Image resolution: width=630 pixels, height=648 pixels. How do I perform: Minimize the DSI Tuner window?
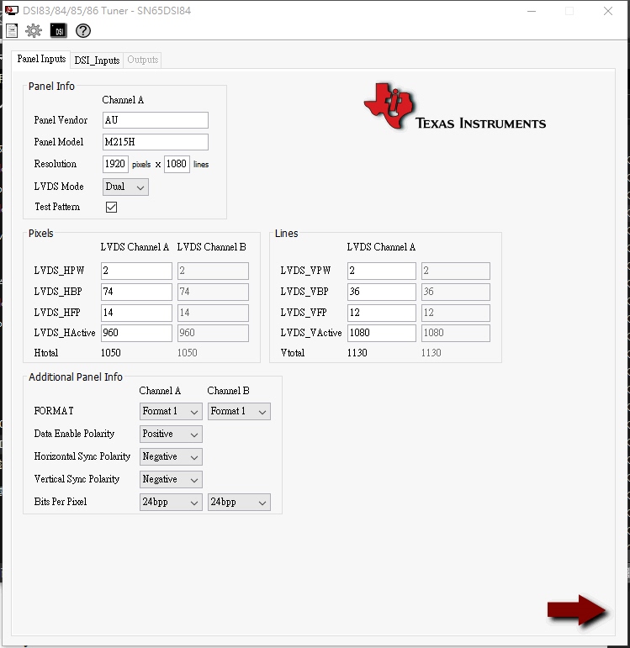[x=532, y=11]
